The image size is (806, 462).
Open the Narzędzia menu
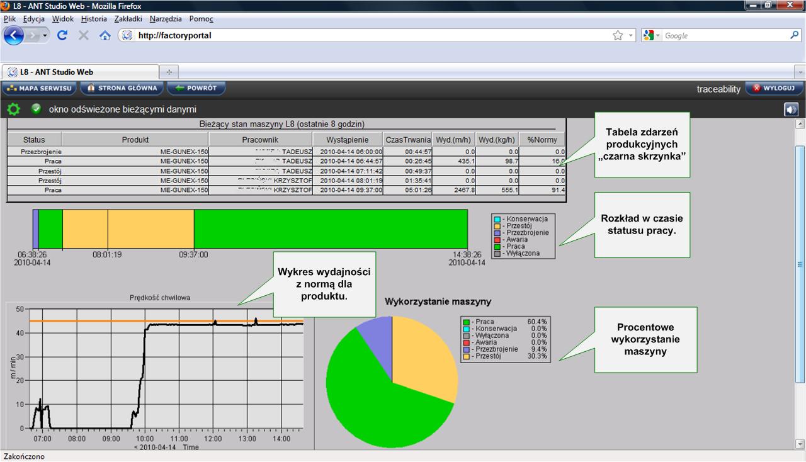coord(166,19)
